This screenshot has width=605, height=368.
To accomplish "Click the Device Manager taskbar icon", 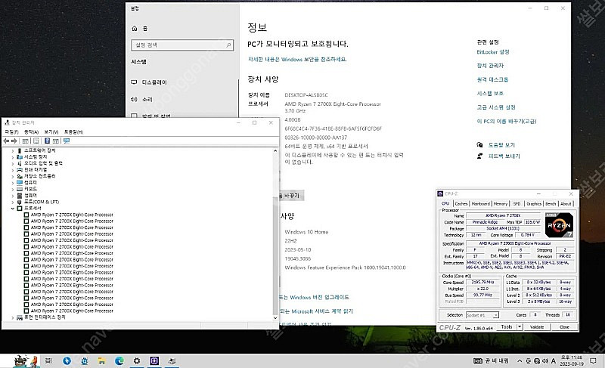I will click(x=172, y=360).
